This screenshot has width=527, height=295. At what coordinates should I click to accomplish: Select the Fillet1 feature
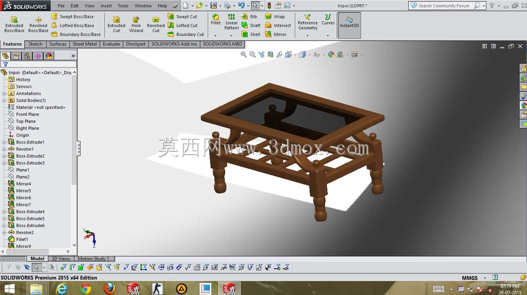(22, 239)
